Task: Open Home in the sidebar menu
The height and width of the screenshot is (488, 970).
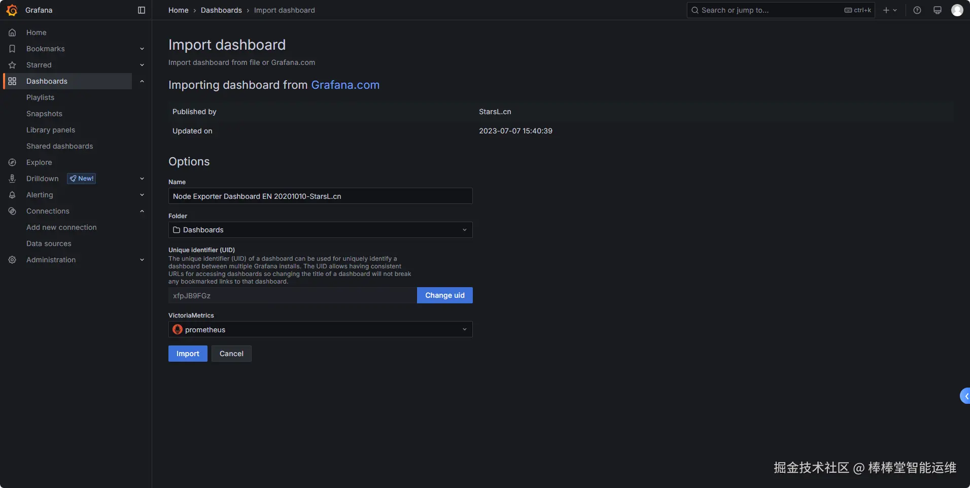Action: click(x=37, y=32)
